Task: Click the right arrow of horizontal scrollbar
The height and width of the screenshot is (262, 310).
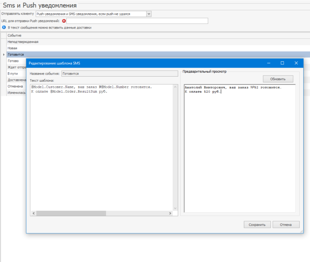Action: point(170,214)
